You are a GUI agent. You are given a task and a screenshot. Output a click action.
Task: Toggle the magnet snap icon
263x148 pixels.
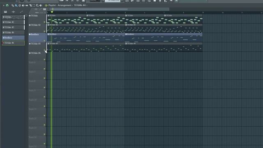pos(7,5)
